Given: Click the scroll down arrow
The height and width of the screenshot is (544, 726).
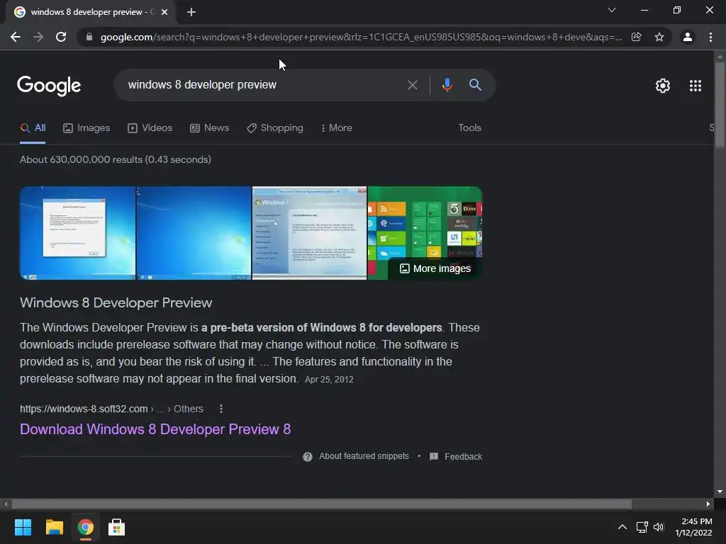Looking at the screenshot, I should pyautogui.click(x=720, y=492).
